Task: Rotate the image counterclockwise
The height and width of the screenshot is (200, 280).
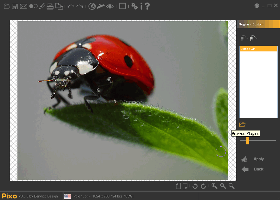Action: (x=195, y=186)
